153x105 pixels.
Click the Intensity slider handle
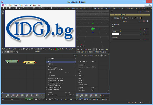coord(141,39)
